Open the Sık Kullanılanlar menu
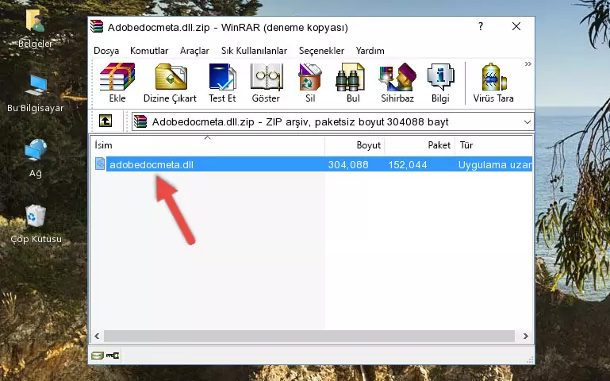The width and height of the screenshot is (610, 381). pyautogui.click(x=254, y=51)
